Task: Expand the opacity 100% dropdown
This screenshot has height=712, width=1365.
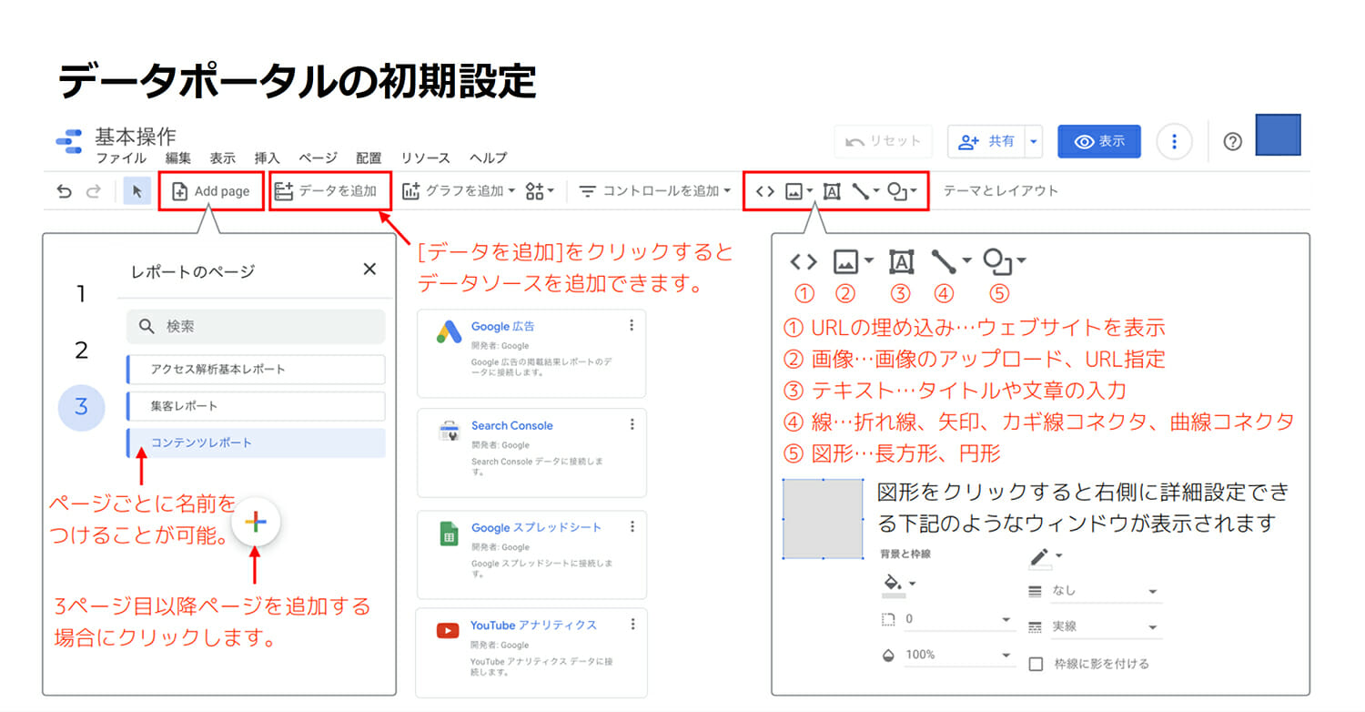Action: (958, 655)
